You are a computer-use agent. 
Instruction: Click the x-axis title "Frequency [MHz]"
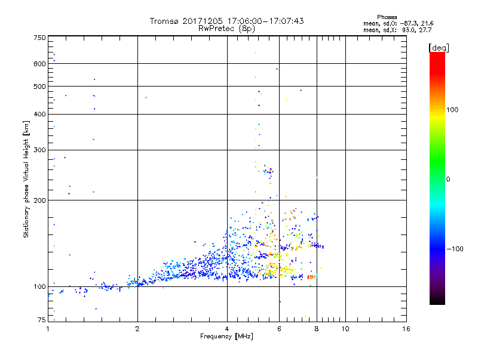[x=226, y=337]
